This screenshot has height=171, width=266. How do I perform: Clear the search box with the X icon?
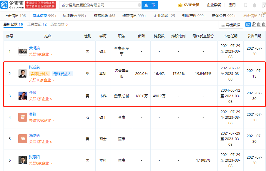[139, 5]
